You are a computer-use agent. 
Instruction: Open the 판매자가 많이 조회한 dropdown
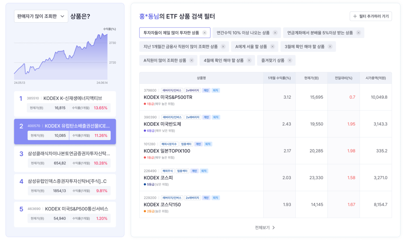coord(41,16)
